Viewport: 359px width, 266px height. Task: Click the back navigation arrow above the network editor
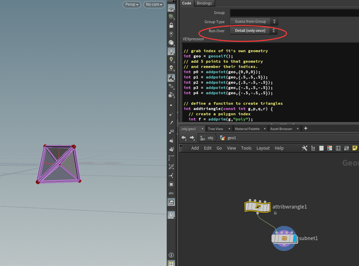[184, 138]
